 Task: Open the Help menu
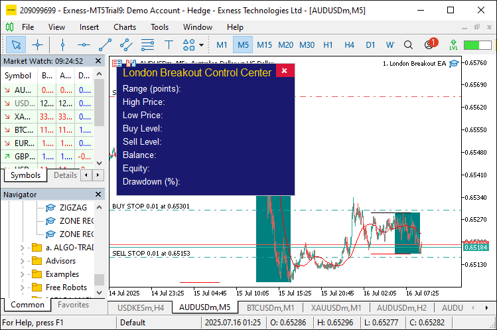pos(235,27)
